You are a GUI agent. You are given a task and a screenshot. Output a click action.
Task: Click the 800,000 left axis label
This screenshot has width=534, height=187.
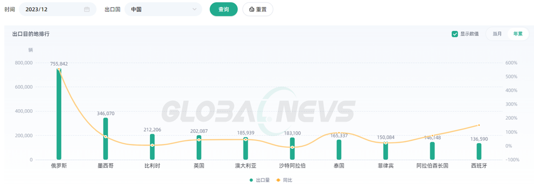[24, 63]
